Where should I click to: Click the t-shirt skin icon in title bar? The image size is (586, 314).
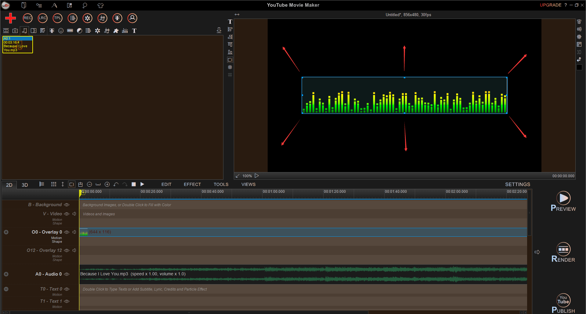coord(100,5)
